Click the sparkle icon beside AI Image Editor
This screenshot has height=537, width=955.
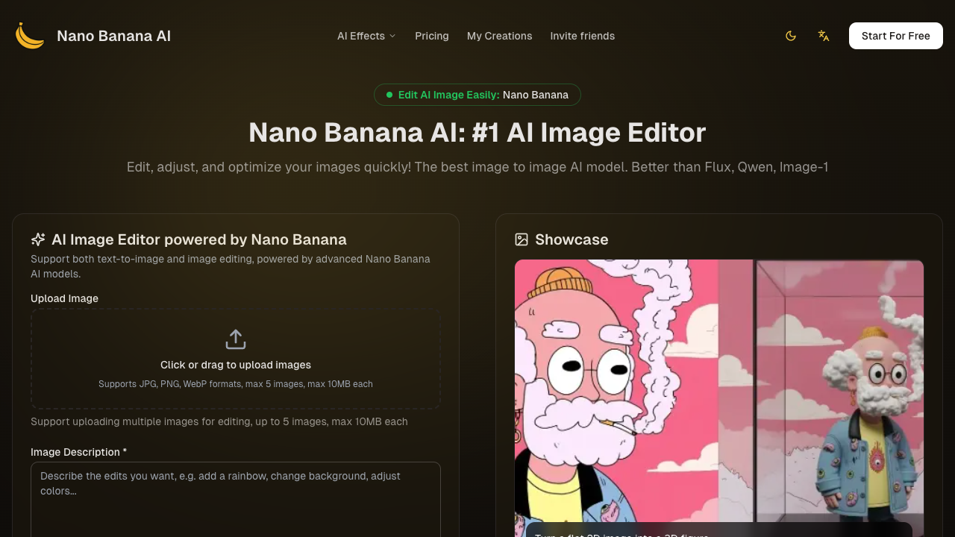[x=38, y=239]
